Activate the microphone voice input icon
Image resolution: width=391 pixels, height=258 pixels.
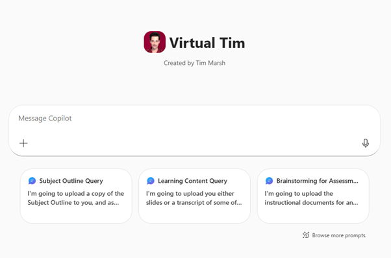point(365,143)
